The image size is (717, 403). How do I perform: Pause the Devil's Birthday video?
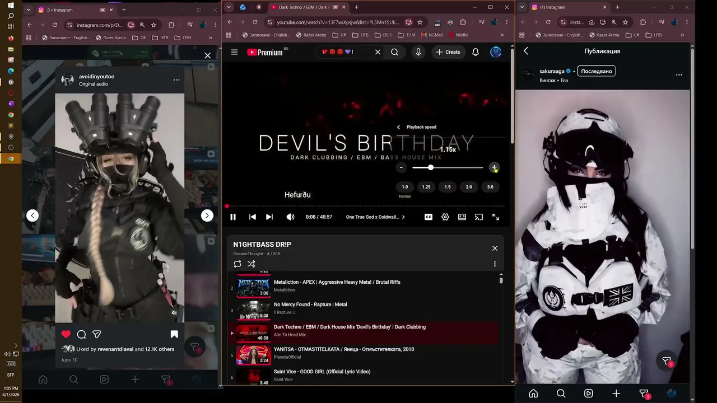(x=233, y=217)
